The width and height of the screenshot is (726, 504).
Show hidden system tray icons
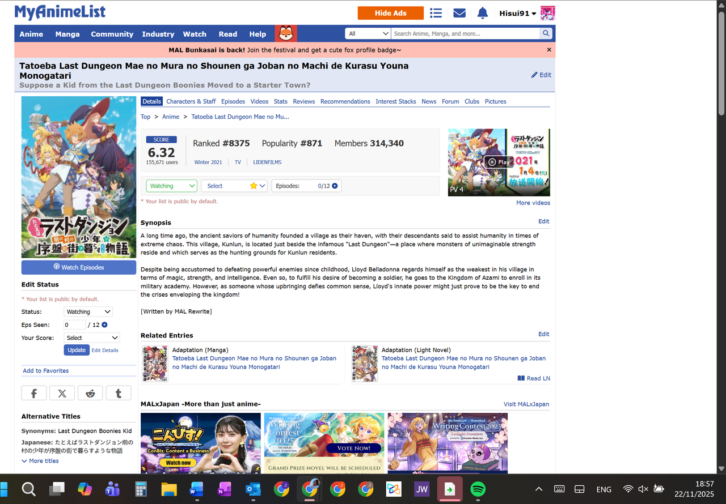539,489
